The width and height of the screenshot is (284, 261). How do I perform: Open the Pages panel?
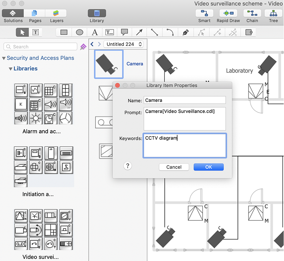(34, 14)
